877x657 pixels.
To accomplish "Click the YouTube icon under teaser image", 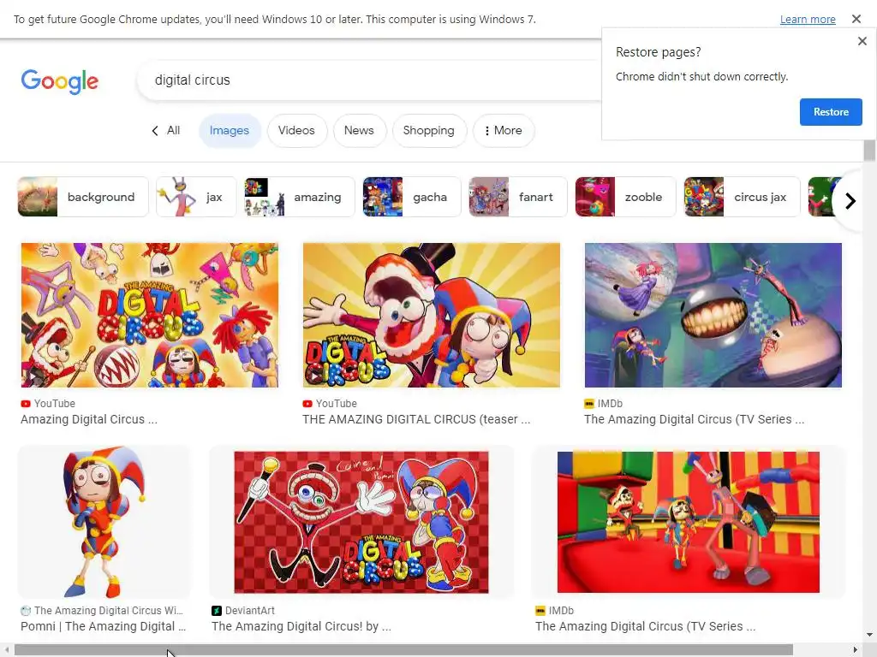I will pos(307,404).
